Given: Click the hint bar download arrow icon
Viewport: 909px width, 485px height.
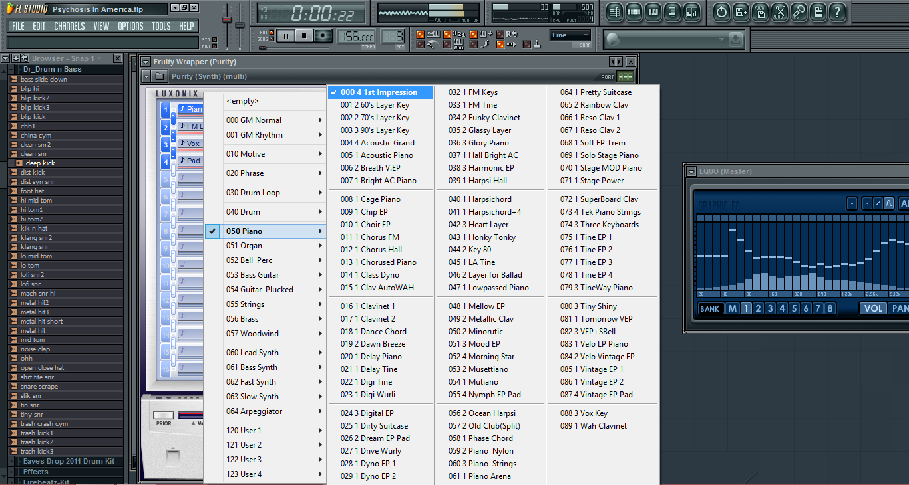Looking at the screenshot, I should pos(735,40).
